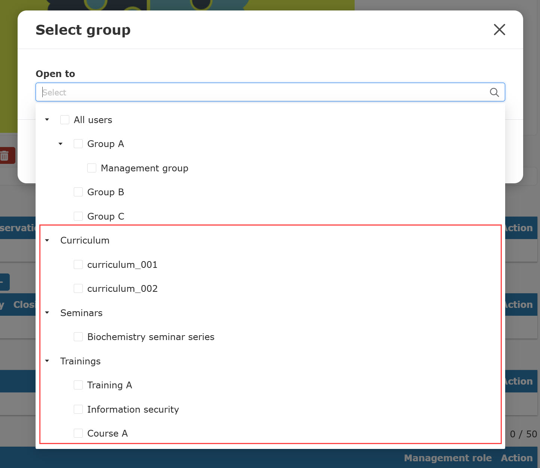Select the Training A checkbox
Screen dimensions: 540x468
(78, 385)
